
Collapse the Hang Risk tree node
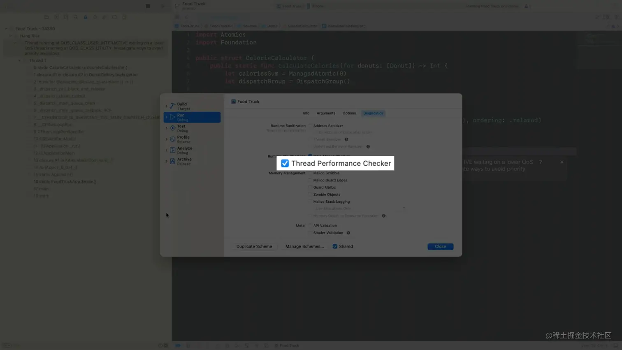(11, 36)
